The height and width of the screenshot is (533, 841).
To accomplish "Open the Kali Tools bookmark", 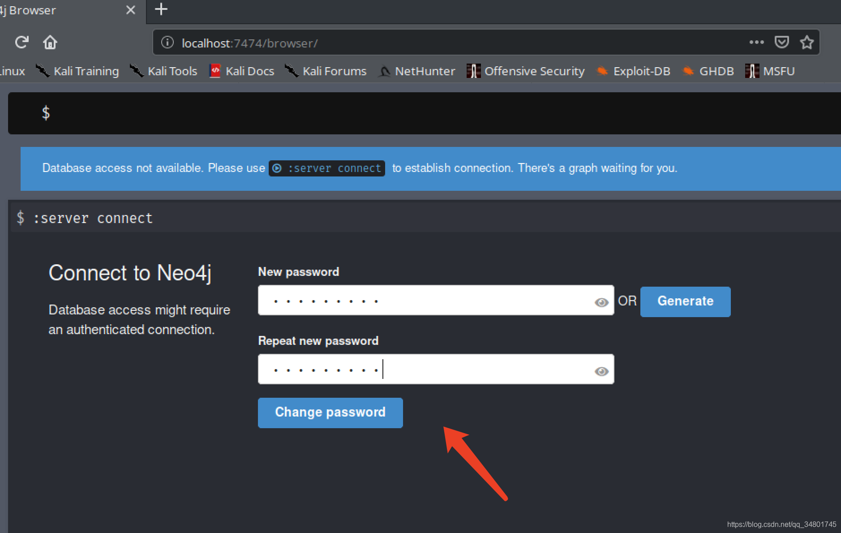I will pos(163,71).
